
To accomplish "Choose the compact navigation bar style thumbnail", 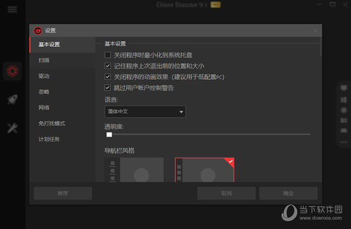I will [205, 170].
